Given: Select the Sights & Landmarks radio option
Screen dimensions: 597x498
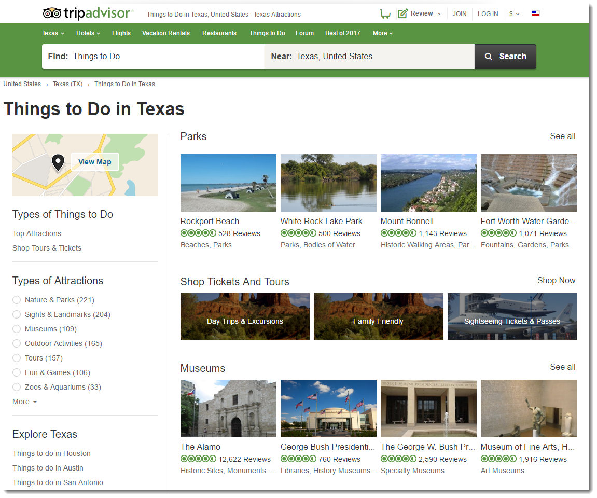Looking at the screenshot, I should 17,314.
